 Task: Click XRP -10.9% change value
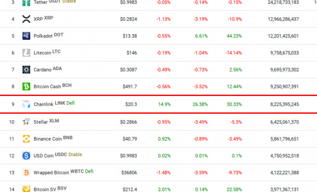(x=235, y=19)
